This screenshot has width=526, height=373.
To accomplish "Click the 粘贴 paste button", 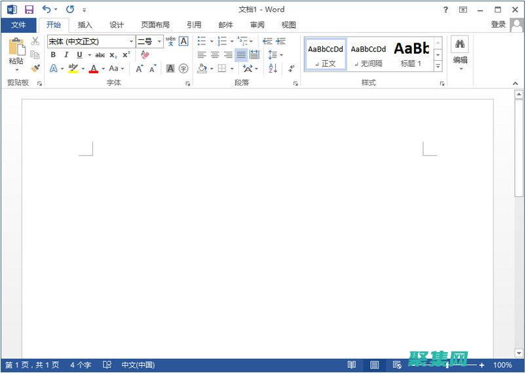I will [16, 54].
